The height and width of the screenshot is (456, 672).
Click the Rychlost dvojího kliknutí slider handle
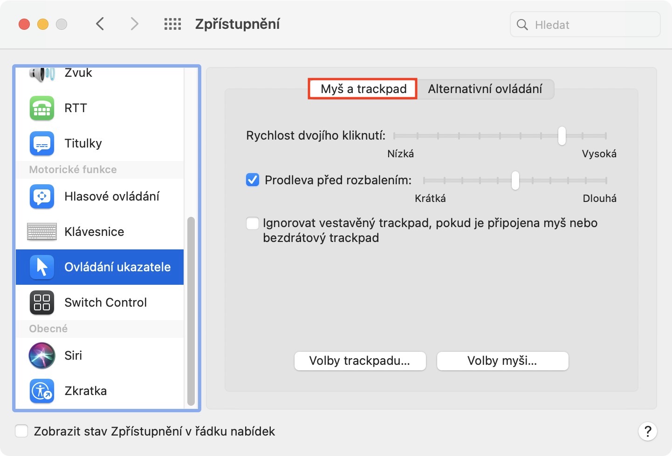point(562,136)
